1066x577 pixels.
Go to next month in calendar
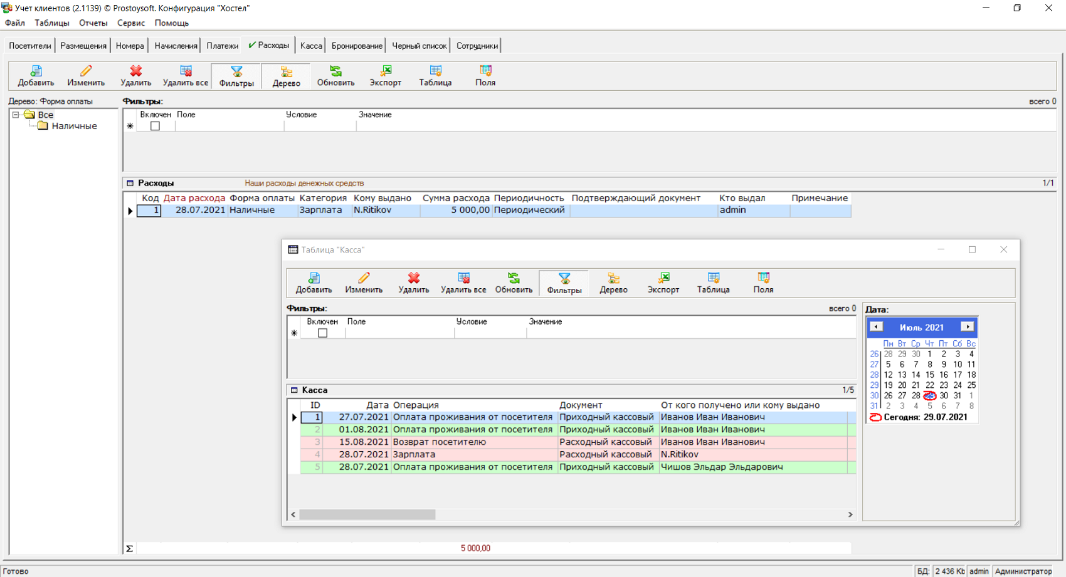(967, 327)
